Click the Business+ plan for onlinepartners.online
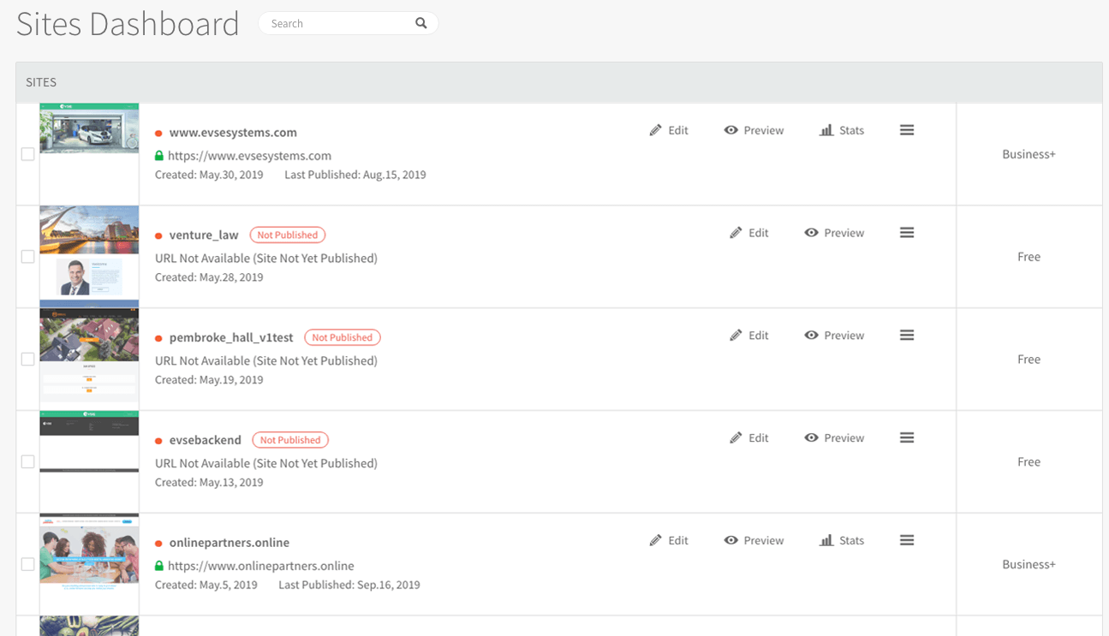The image size is (1109, 636). click(1029, 564)
